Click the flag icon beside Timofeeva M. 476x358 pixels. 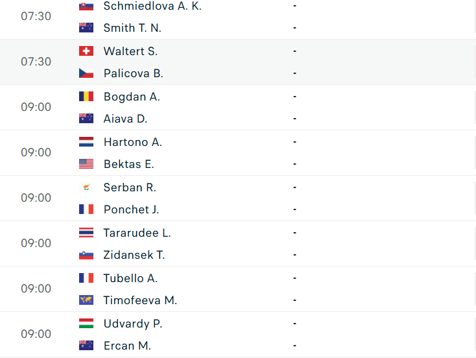point(86,300)
